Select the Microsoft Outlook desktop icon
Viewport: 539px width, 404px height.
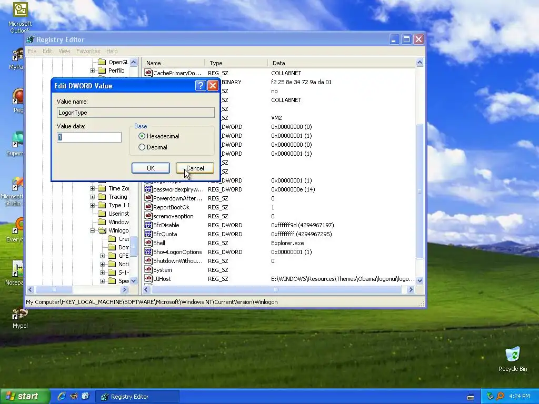coord(20,17)
